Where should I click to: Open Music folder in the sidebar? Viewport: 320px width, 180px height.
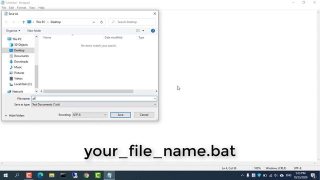point(18,67)
